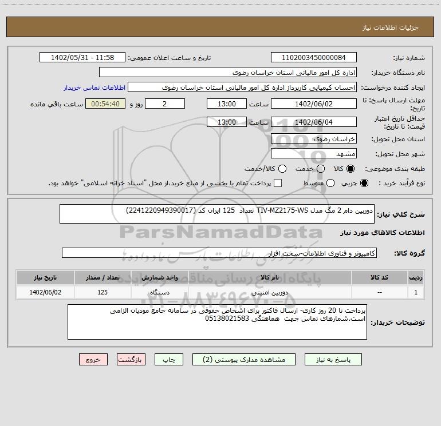Click the goods group field کامپیوتر و فناوری اطلاعات
This screenshot has height=426, width=441.
coord(219,253)
